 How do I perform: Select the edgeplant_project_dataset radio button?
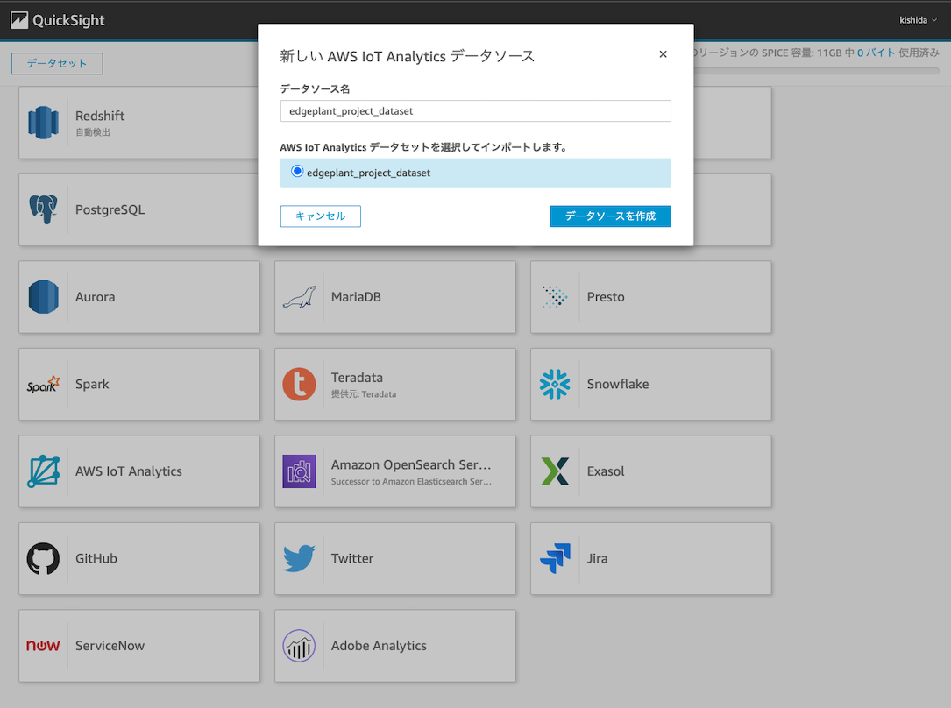click(x=297, y=172)
